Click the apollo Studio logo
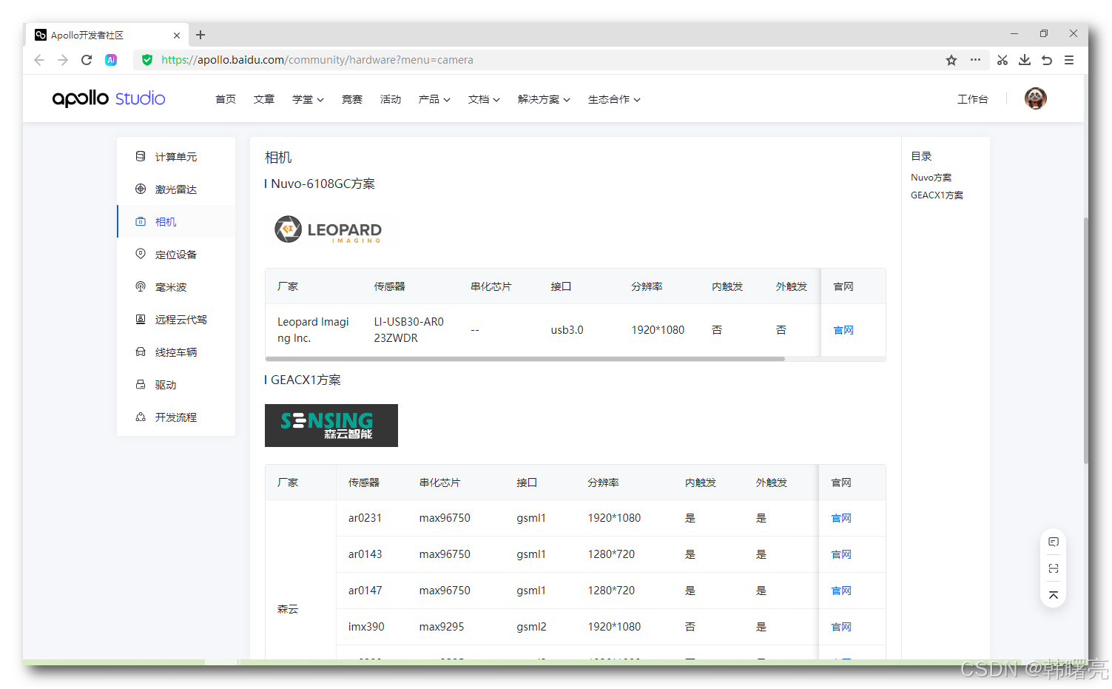Viewport: 1112px width, 689px height. click(x=109, y=98)
